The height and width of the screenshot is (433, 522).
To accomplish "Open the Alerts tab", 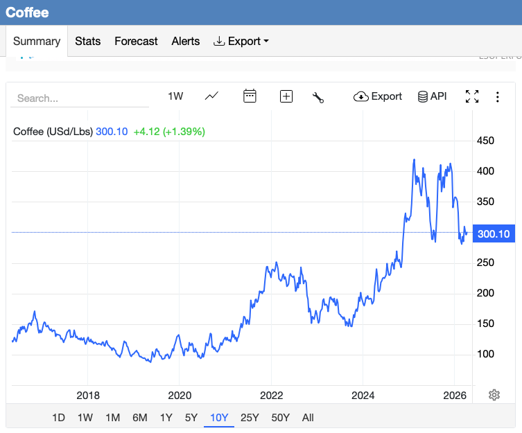I will (x=185, y=41).
